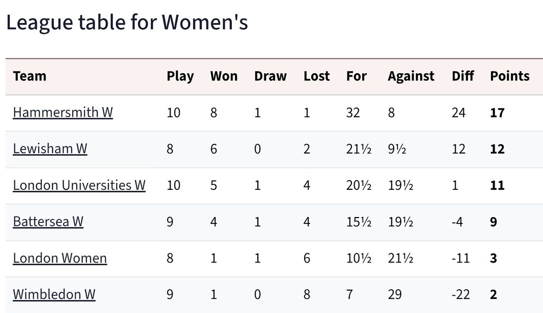Click the Play column header
543x313 pixels.
[x=180, y=76]
